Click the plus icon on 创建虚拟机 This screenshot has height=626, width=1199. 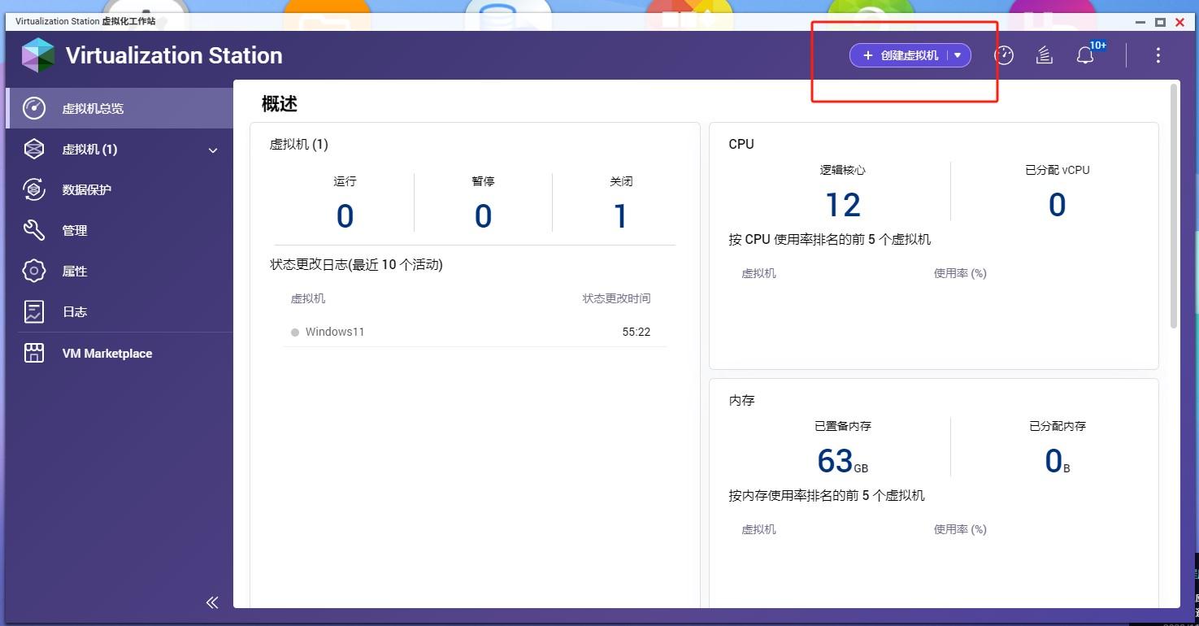867,55
